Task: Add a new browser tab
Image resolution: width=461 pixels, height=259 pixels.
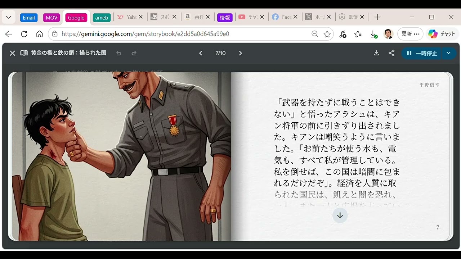Action: pyautogui.click(x=377, y=17)
